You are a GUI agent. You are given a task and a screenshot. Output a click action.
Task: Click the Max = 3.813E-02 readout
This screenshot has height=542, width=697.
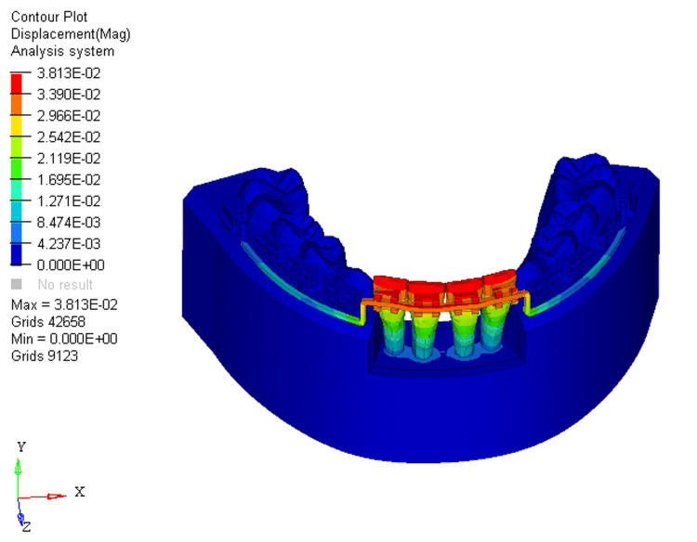pos(64,304)
